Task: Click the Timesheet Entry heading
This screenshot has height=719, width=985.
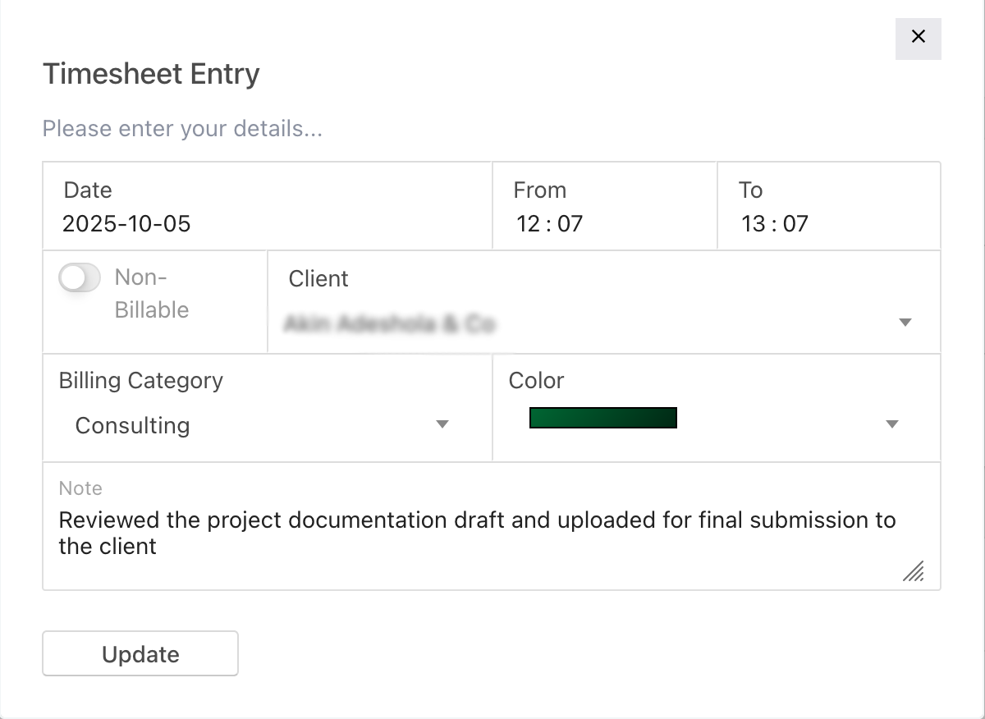Action: coord(151,74)
